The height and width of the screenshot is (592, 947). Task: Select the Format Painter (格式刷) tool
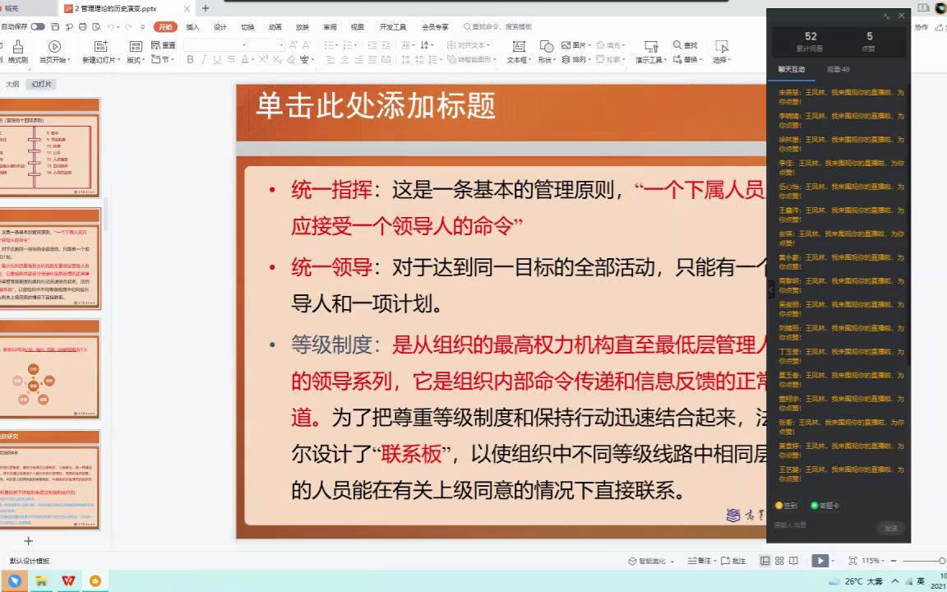(x=18, y=48)
